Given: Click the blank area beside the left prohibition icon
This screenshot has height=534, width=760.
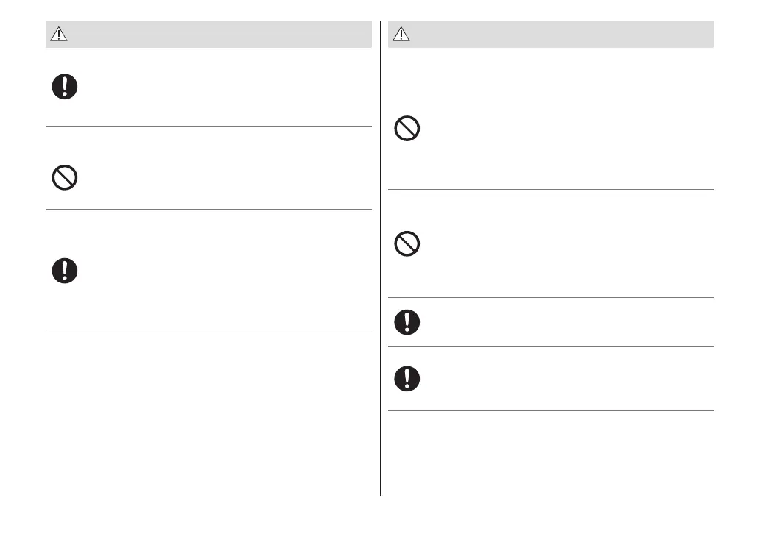Looking at the screenshot, I should click(221, 178).
